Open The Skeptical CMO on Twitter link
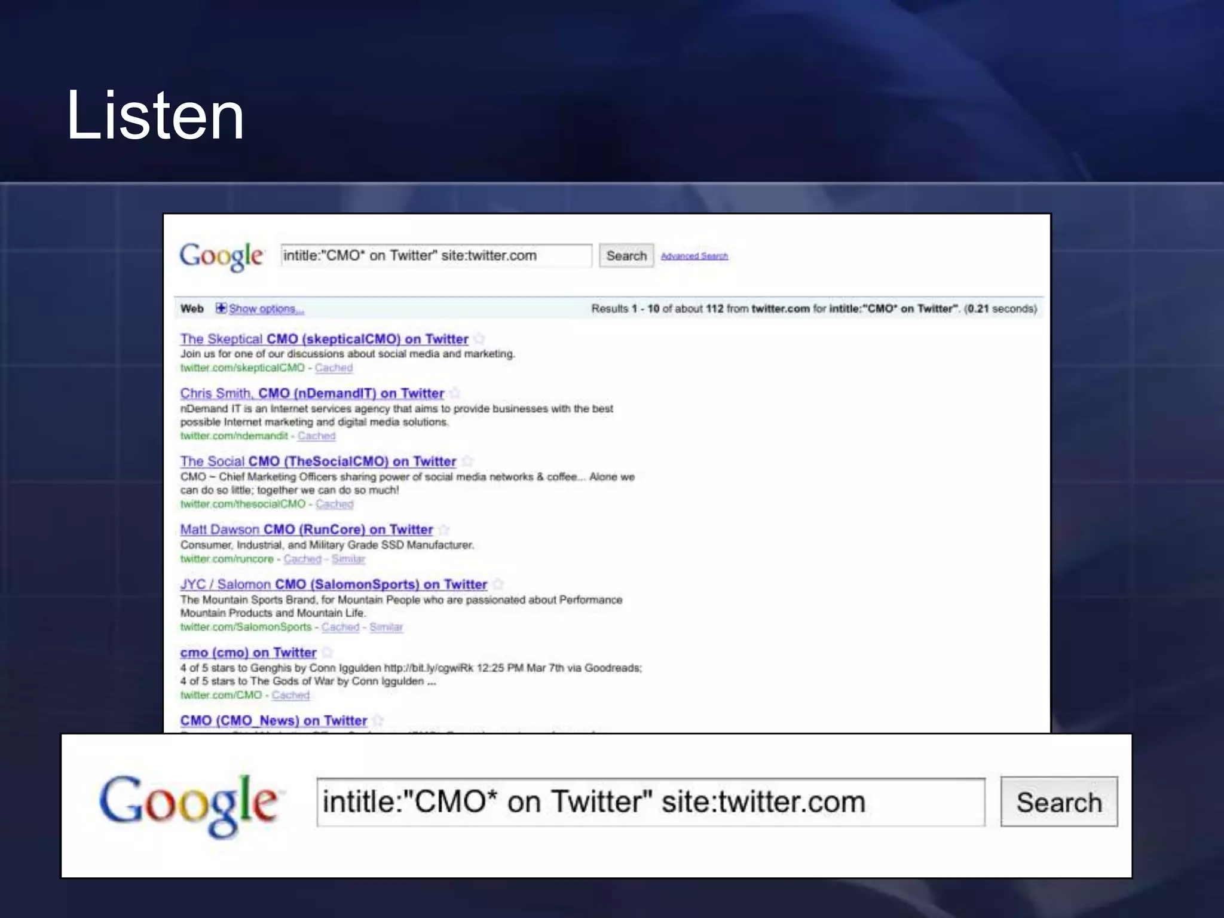The height and width of the screenshot is (918, 1224). 324,339
